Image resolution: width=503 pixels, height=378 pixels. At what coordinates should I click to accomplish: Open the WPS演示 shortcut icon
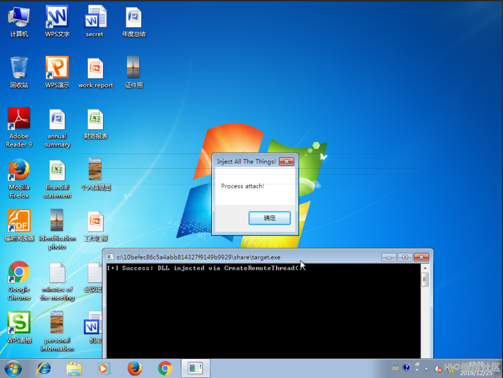tap(57, 73)
